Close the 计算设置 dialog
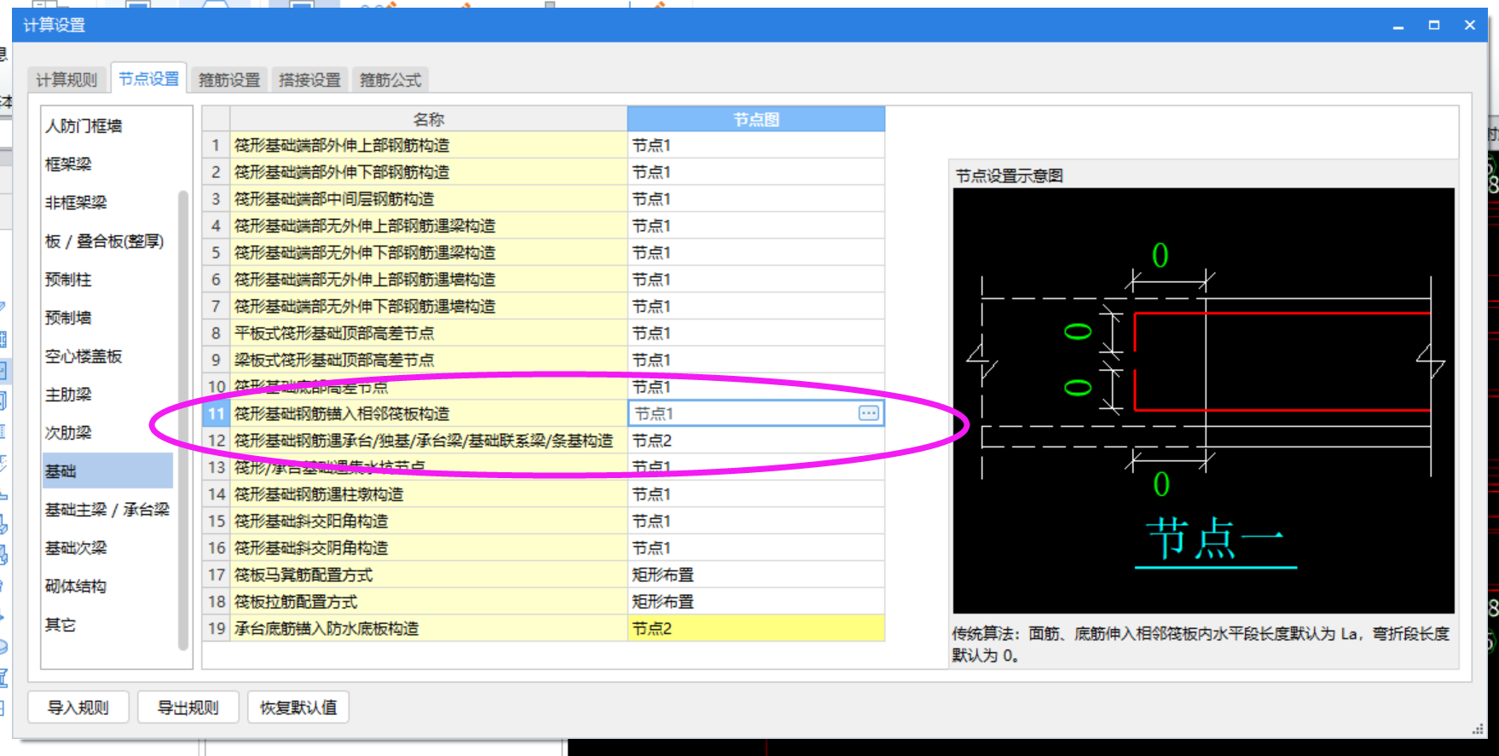The width and height of the screenshot is (1499, 756). tap(1470, 25)
